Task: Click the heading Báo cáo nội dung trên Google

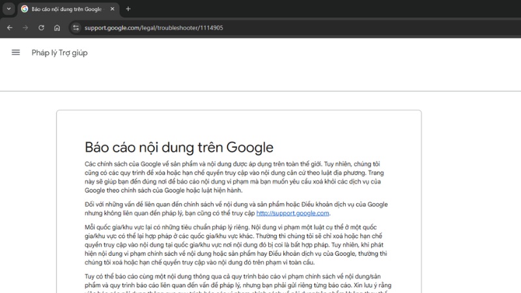Action: coord(178,147)
